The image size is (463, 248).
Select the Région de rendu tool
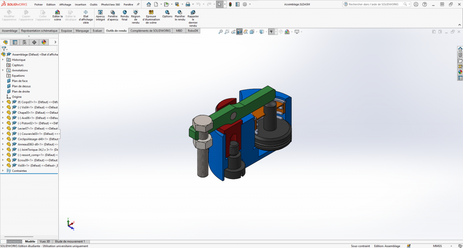pyautogui.click(x=136, y=12)
